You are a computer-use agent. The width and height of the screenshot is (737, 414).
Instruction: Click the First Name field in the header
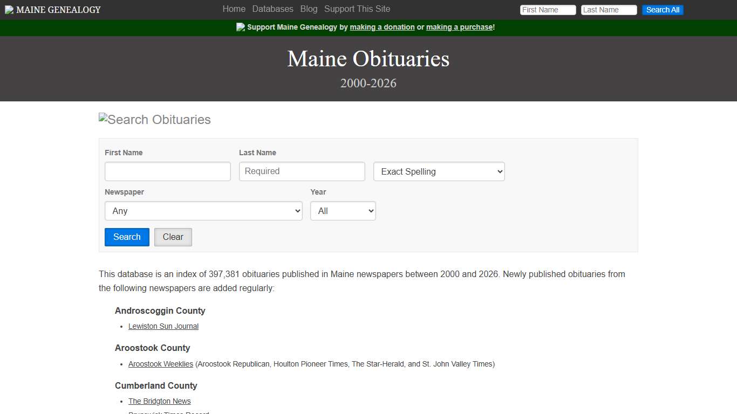pos(548,10)
